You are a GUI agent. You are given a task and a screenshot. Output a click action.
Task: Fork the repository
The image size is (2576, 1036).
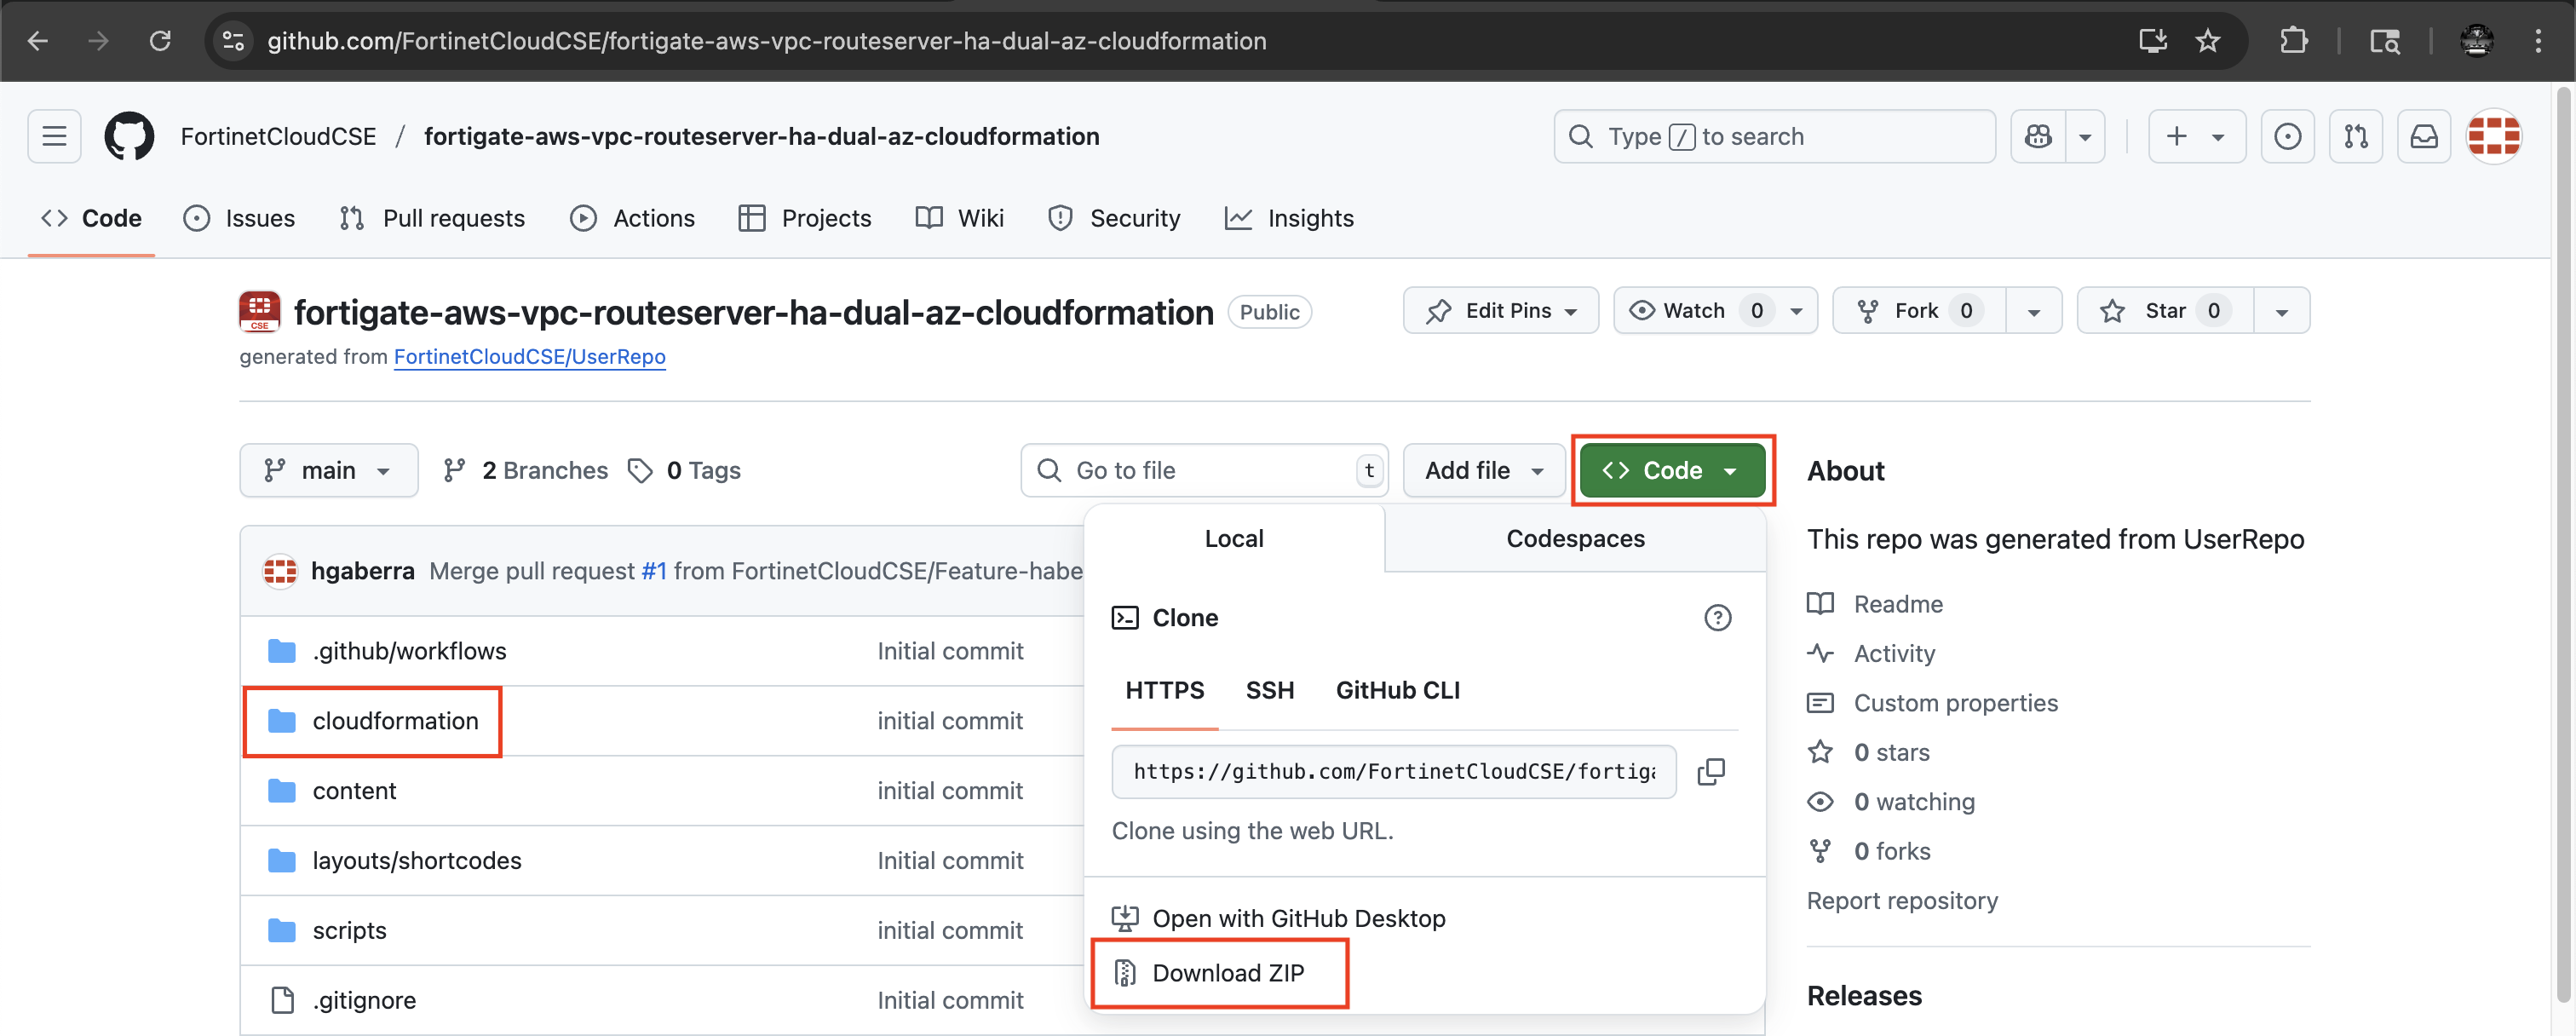click(1919, 311)
